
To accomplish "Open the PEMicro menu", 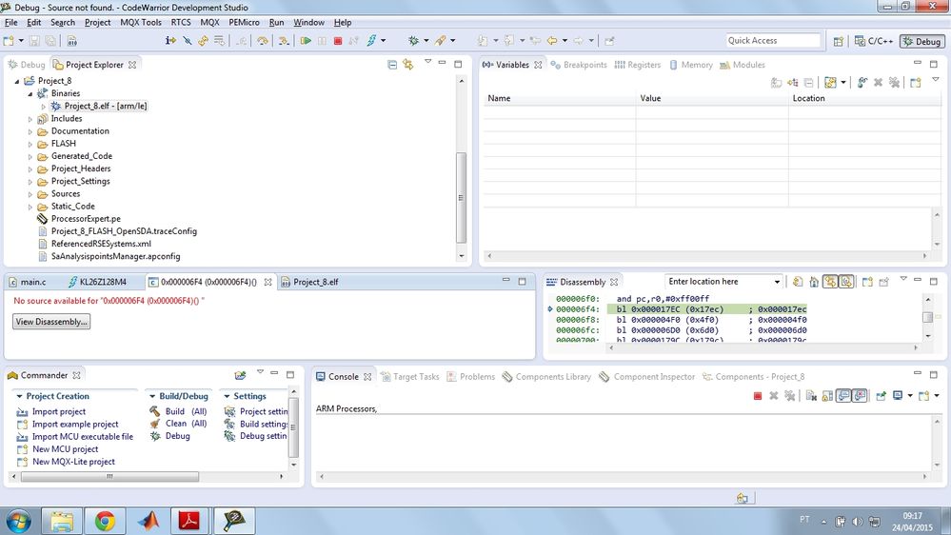I will coord(244,23).
